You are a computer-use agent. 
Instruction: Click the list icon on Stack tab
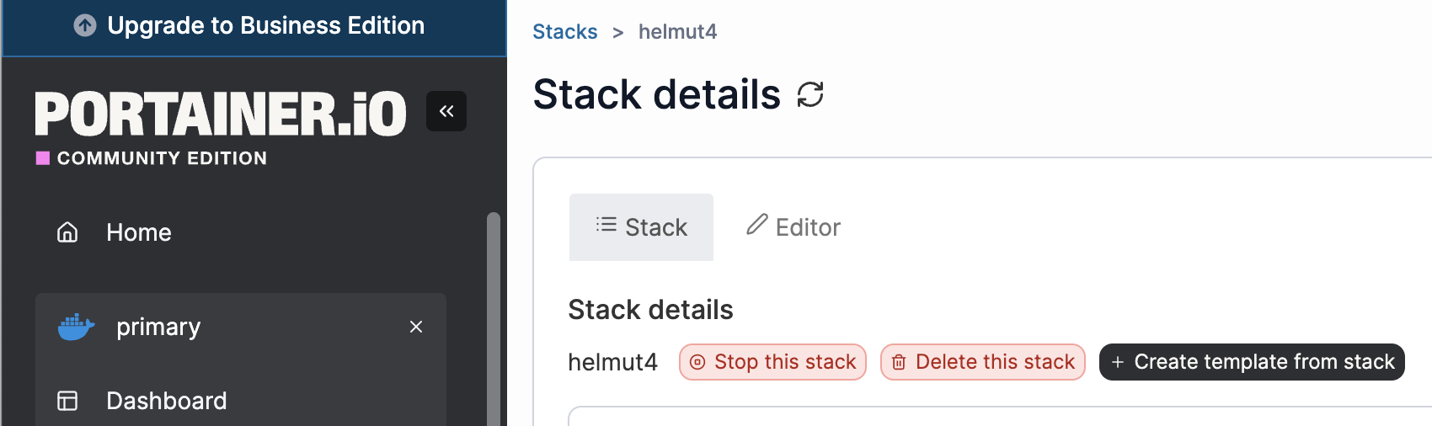(x=606, y=225)
